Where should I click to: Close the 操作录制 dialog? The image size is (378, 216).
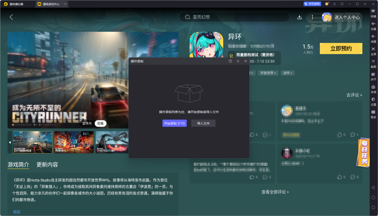click(x=246, y=61)
